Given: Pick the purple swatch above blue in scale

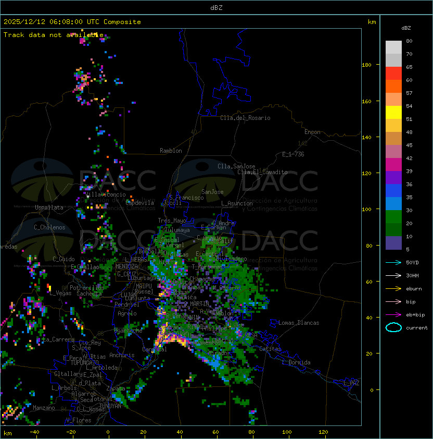Looking at the screenshot, I should [393, 177].
